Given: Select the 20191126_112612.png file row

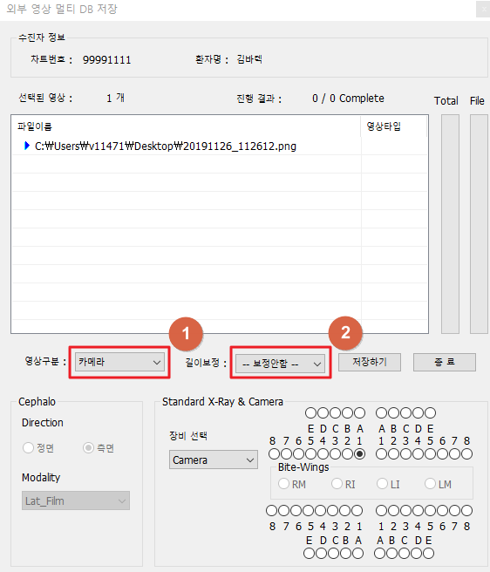Looking at the screenshot, I should pos(186,146).
